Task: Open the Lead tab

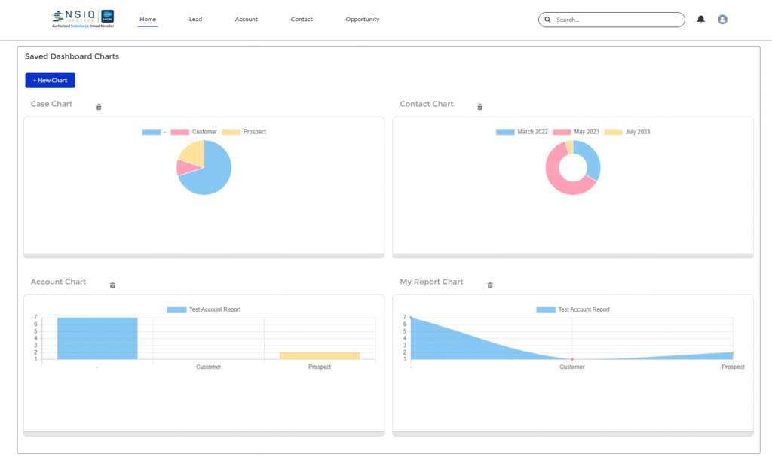Action: coord(195,19)
